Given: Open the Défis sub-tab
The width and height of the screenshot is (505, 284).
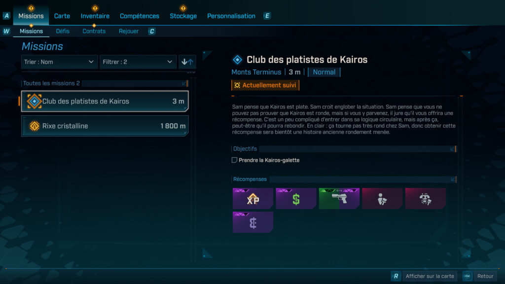Looking at the screenshot, I should point(63,31).
